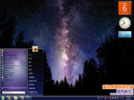Click the user account picture

pos(35,49)
